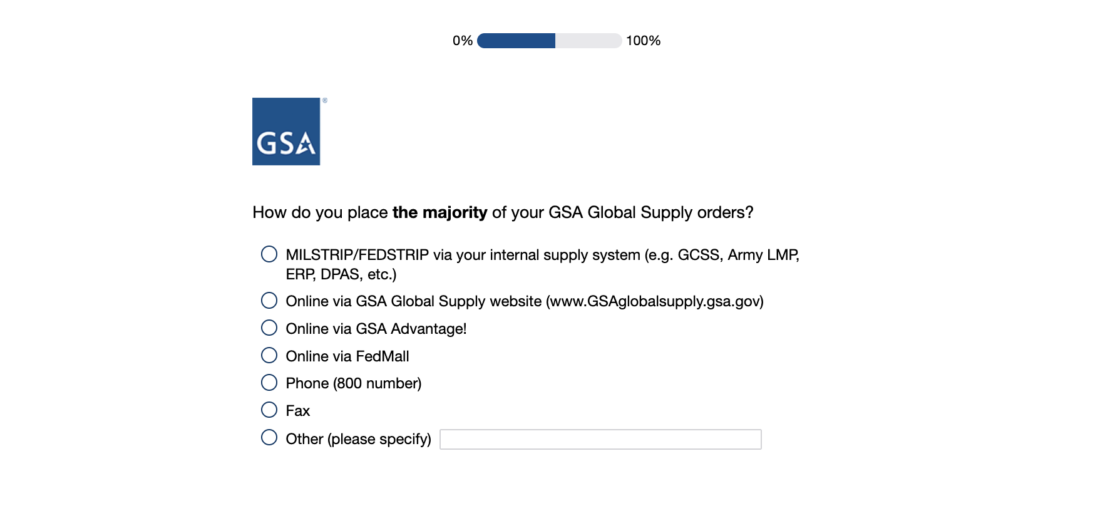The height and width of the screenshot is (518, 1110).
Task: Click the 0% progress label
Action: [x=462, y=41]
